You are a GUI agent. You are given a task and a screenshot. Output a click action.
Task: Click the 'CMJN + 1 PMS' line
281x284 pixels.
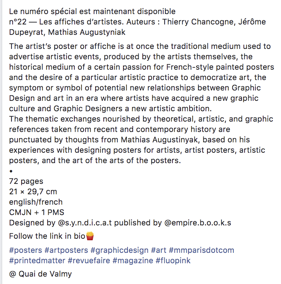36,212
